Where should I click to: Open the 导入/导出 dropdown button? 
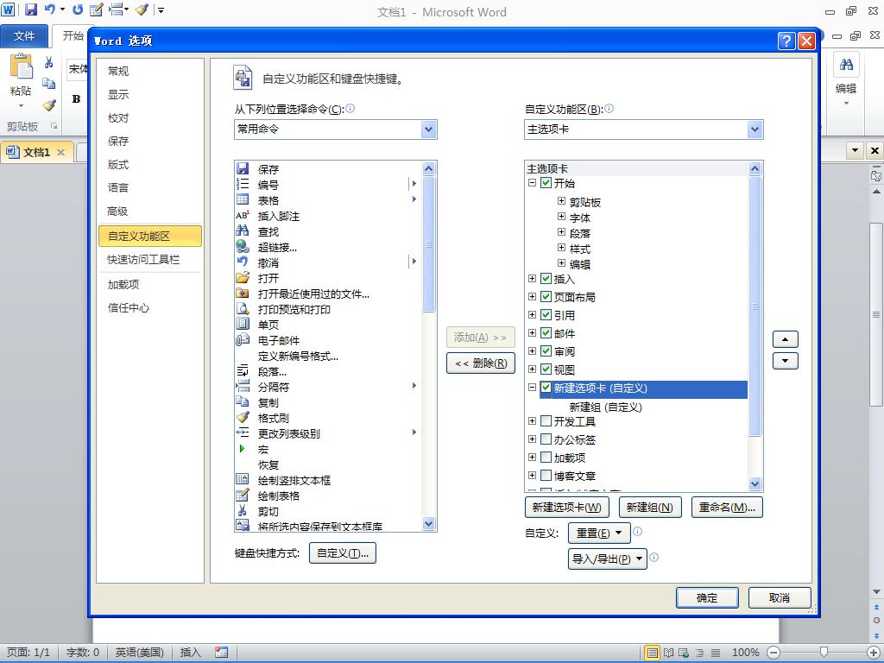tap(607, 559)
